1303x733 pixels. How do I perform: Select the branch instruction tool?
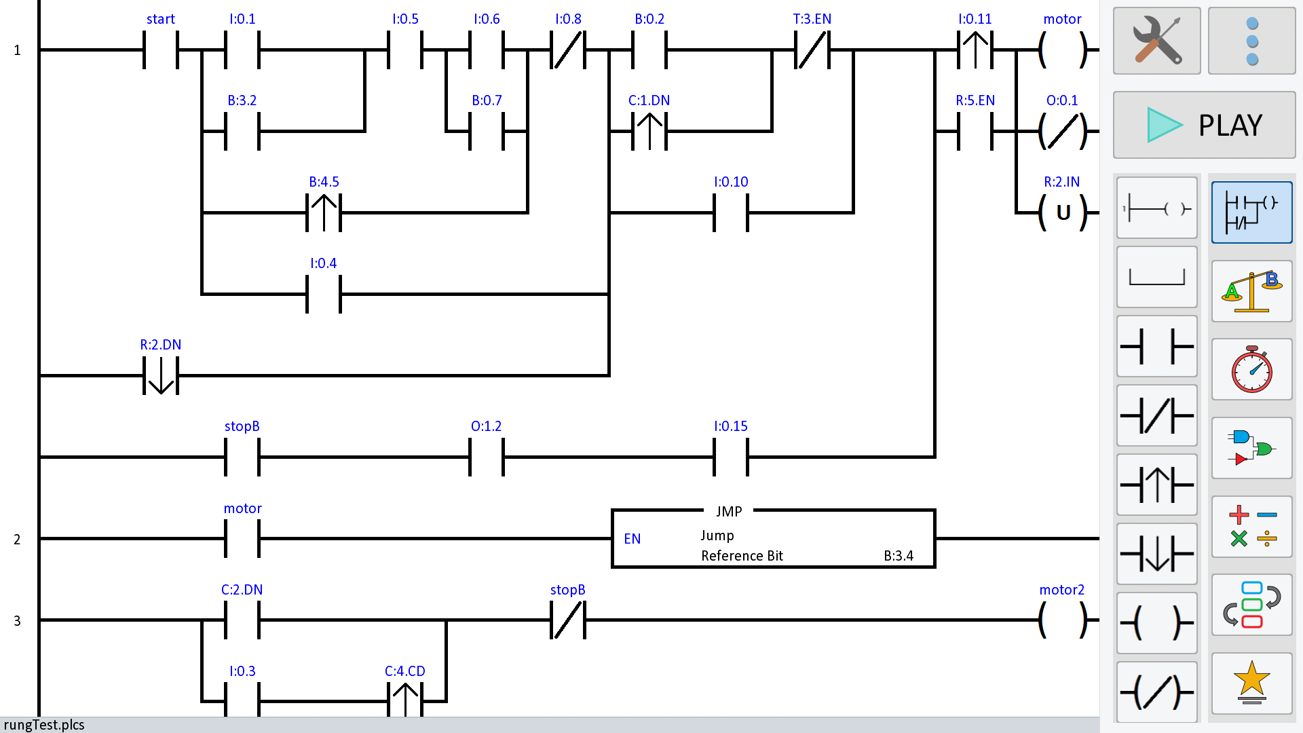tap(1156, 277)
